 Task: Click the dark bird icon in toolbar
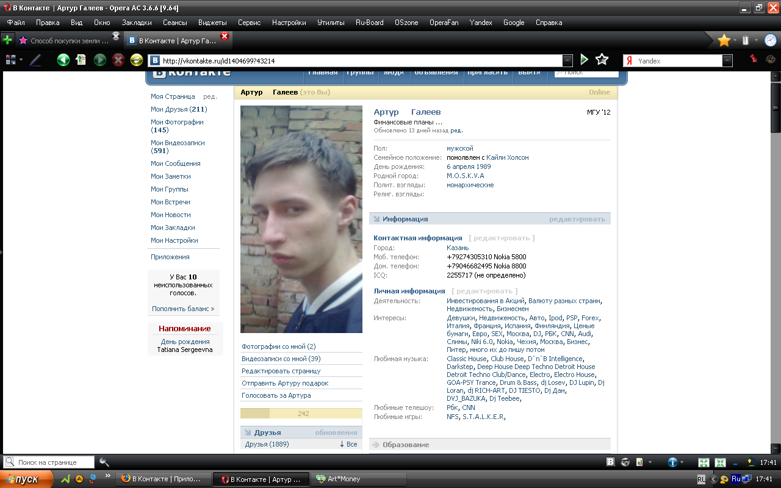[771, 60]
